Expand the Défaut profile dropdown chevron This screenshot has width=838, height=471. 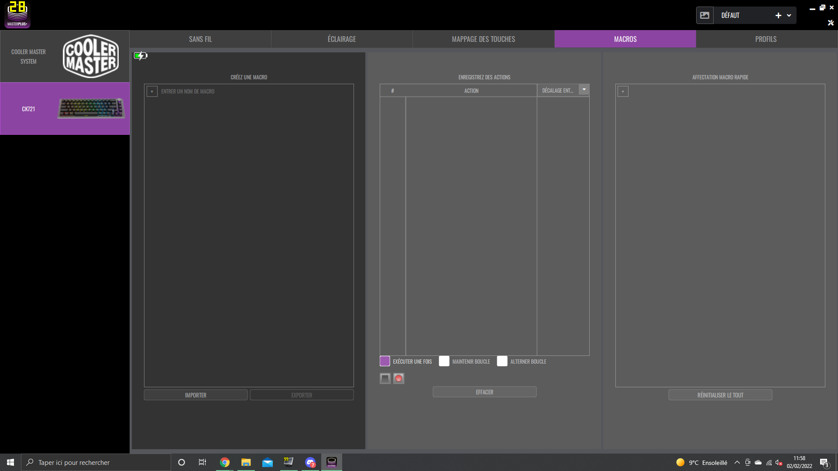789,15
